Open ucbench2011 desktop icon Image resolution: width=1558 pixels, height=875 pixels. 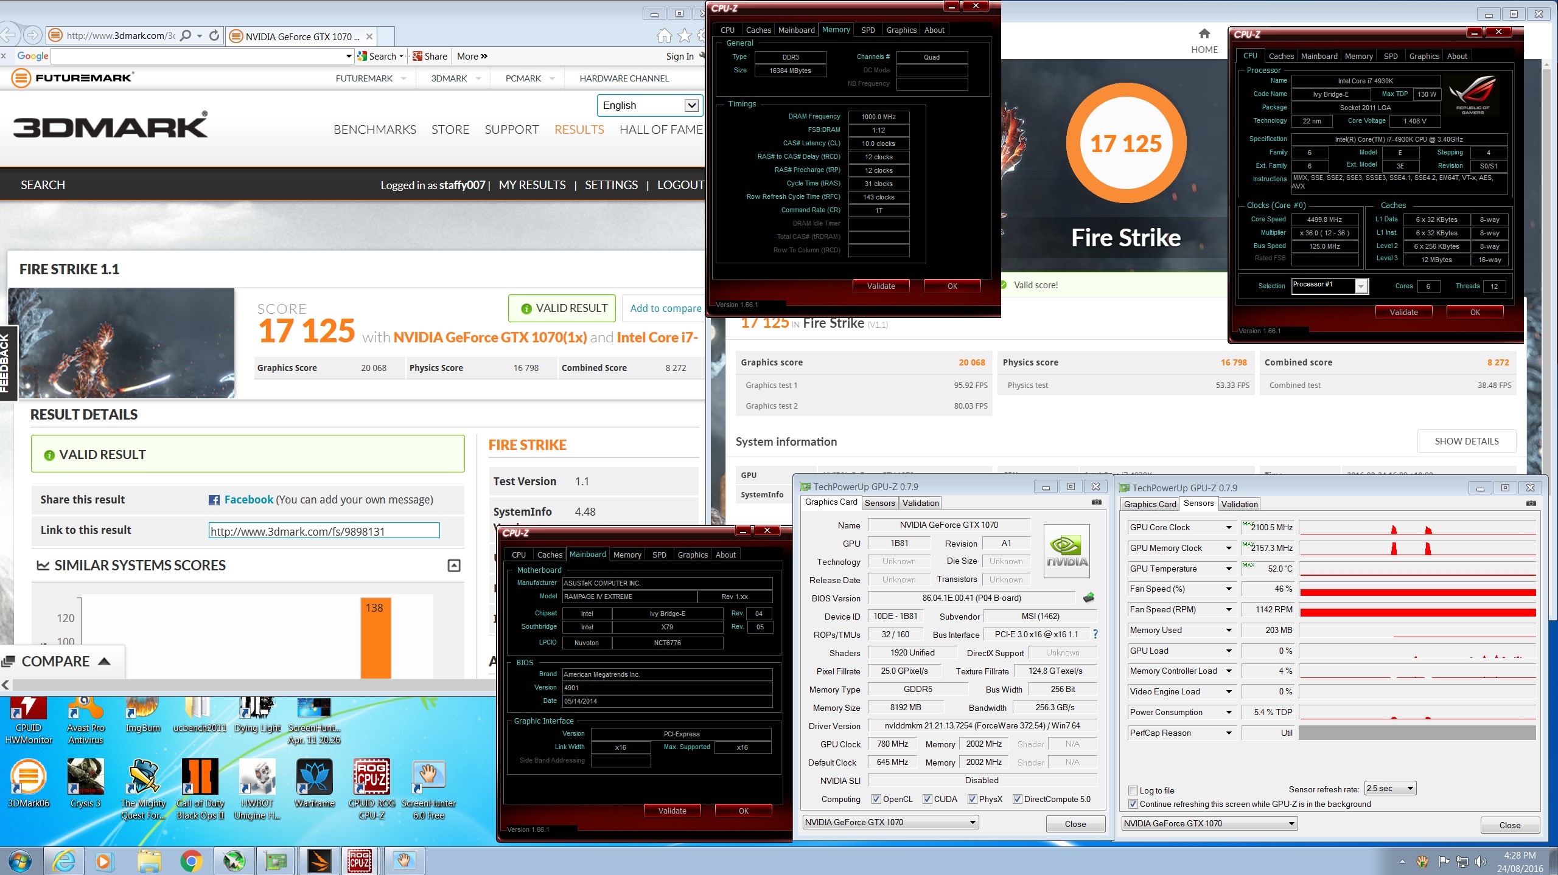[x=200, y=716]
